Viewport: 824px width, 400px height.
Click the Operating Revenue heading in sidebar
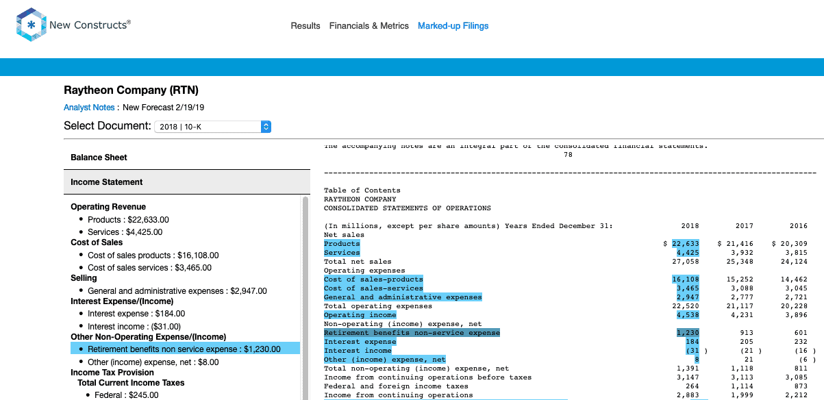(108, 207)
